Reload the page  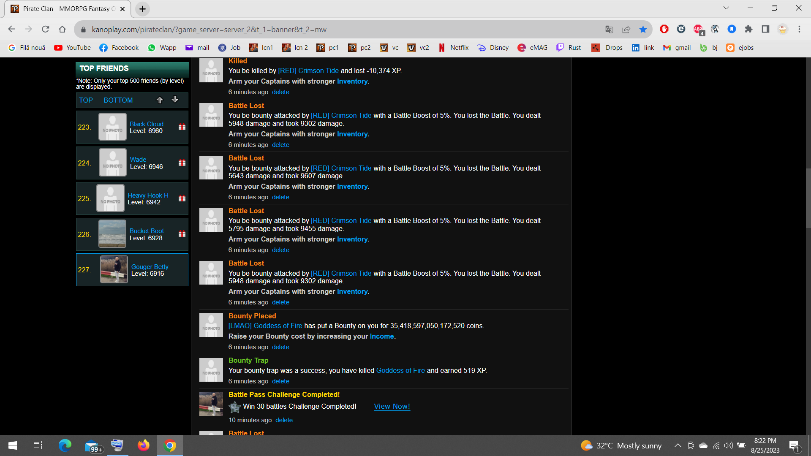[x=46, y=29]
